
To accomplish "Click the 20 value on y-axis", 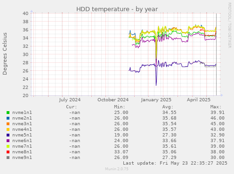I will [x=25, y=95].
